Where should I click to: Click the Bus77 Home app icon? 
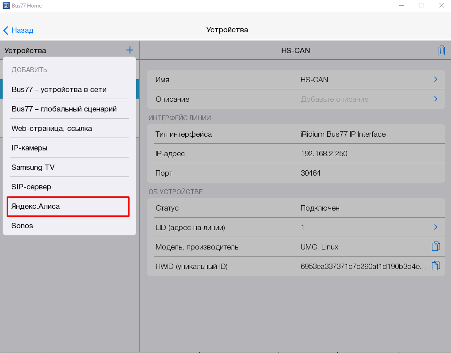(6, 6)
